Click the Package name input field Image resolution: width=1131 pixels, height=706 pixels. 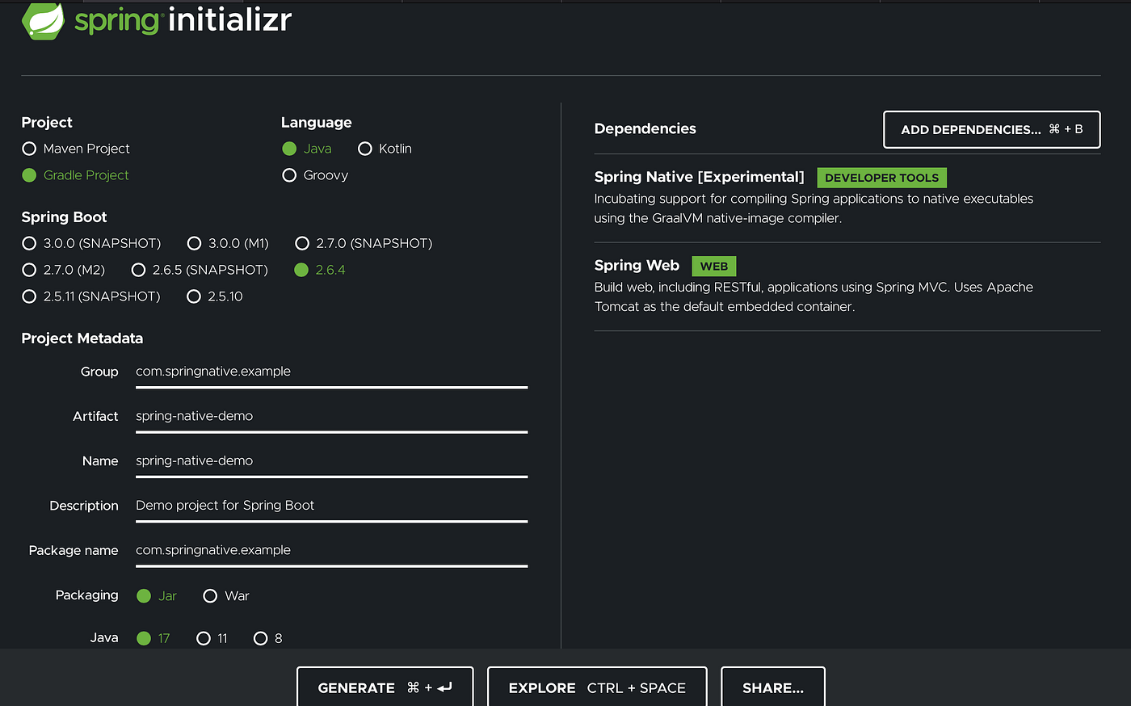pyautogui.click(x=331, y=550)
